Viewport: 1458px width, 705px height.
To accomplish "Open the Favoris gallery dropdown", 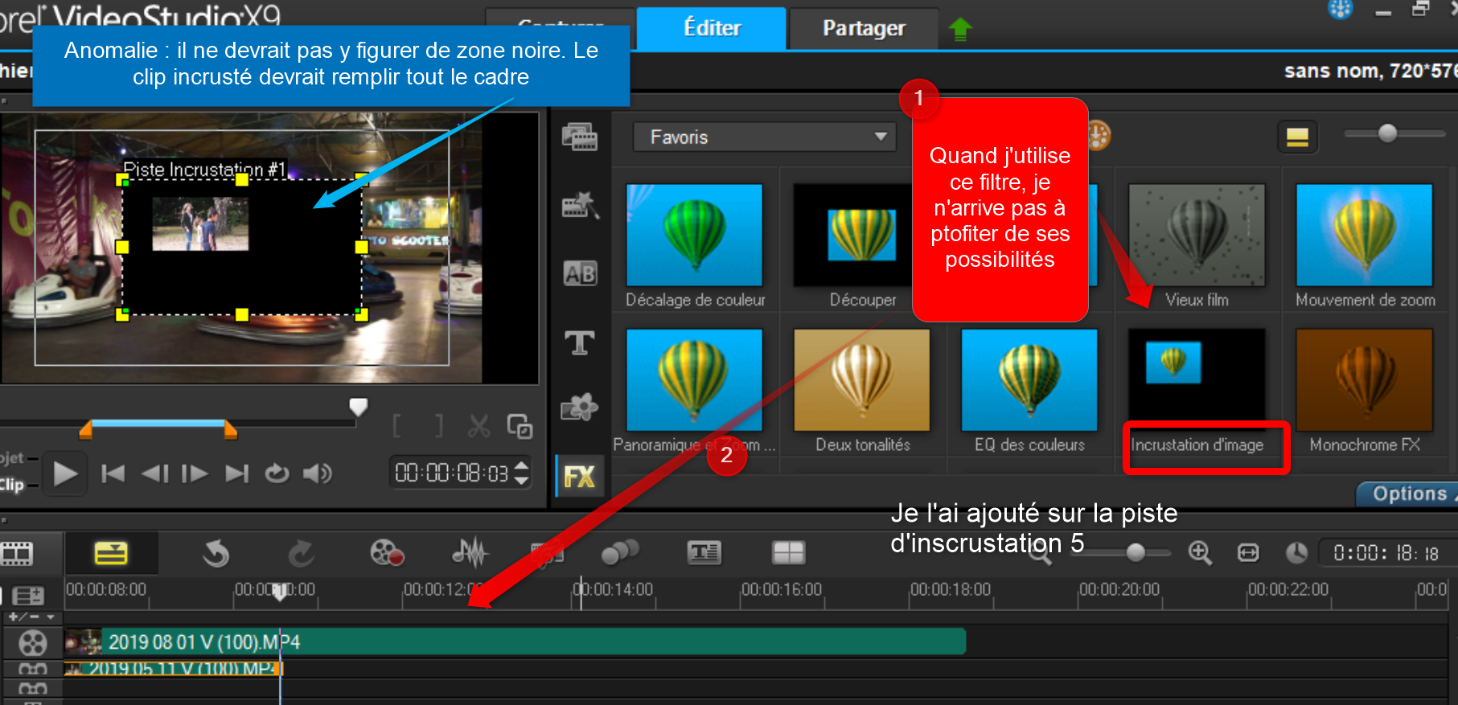I will [765, 137].
